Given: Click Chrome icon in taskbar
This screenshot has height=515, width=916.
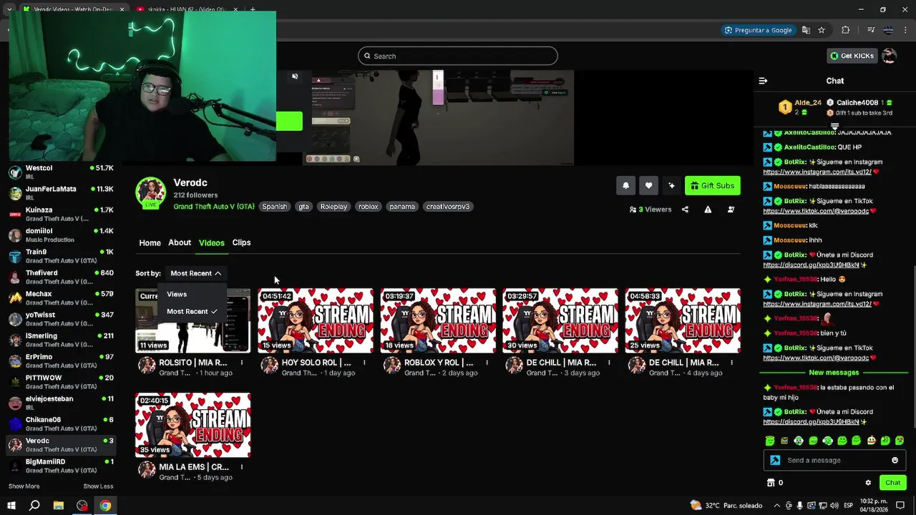Looking at the screenshot, I should [x=105, y=506].
